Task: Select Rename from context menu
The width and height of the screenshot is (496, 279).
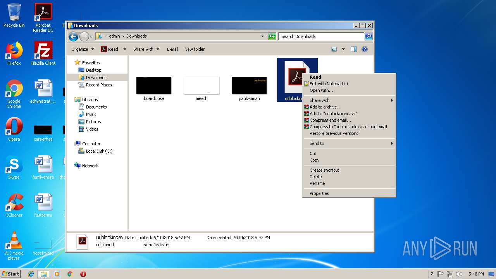Action: 349,183
